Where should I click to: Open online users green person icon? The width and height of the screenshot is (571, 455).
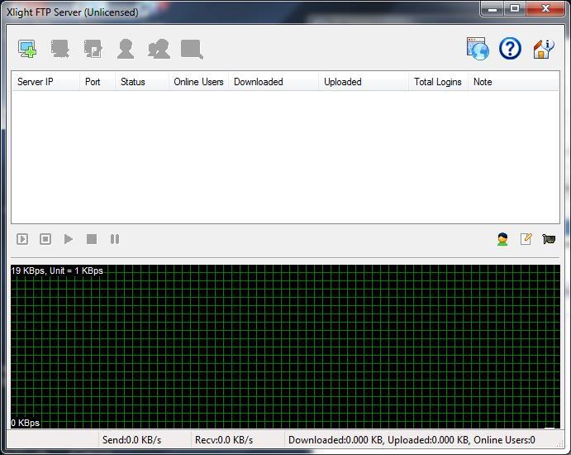(x=502, y=239)
